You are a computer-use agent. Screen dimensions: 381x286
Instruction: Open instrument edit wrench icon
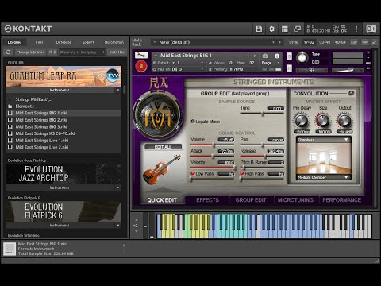141,55
